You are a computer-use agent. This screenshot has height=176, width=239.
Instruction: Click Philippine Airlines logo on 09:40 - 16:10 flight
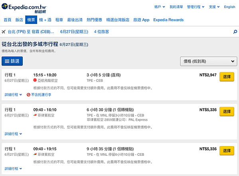pyautogui.click(x=35, y=115)
